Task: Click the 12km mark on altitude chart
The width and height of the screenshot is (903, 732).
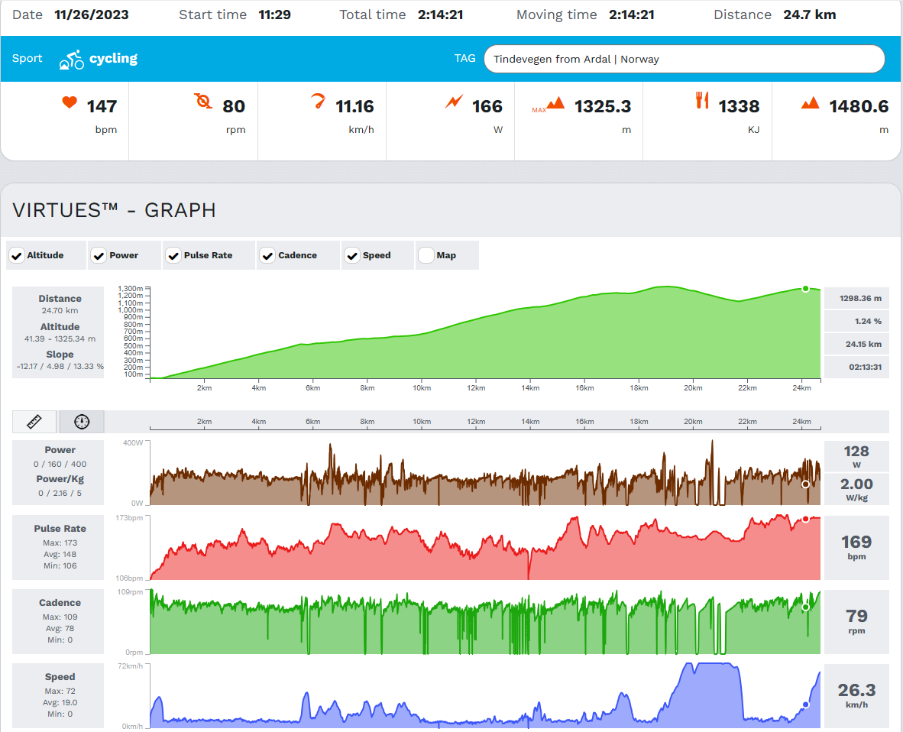Action: [476, 387]
